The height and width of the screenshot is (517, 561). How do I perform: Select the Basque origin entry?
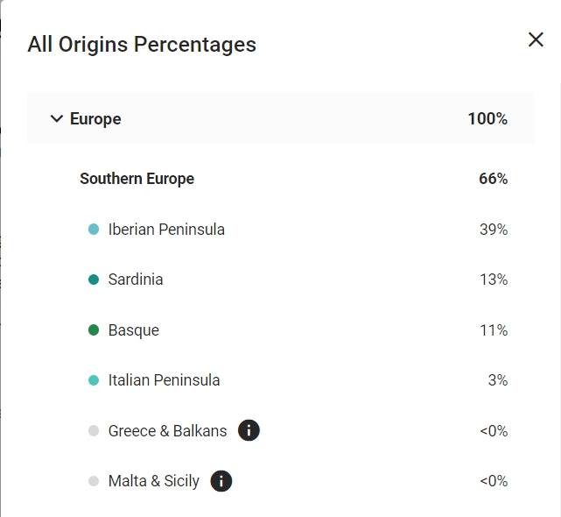(x=134, y=330)
